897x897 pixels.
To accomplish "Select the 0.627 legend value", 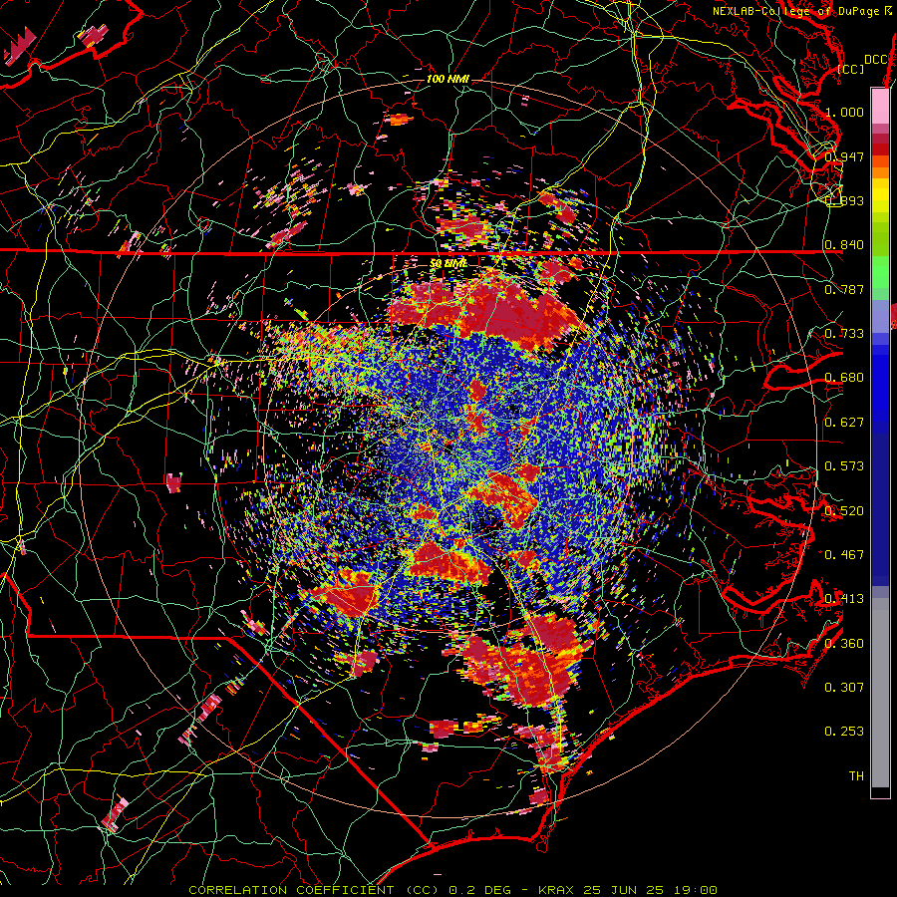I will (x=844, y=422).
